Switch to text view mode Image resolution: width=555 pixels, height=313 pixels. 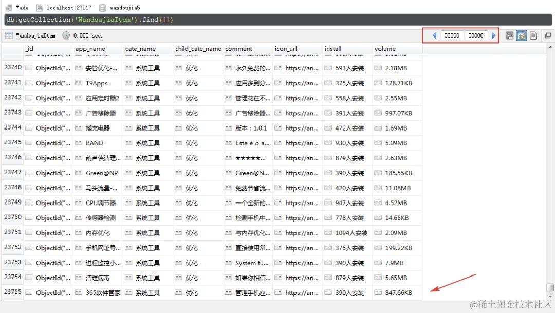[x=533, y=35]
